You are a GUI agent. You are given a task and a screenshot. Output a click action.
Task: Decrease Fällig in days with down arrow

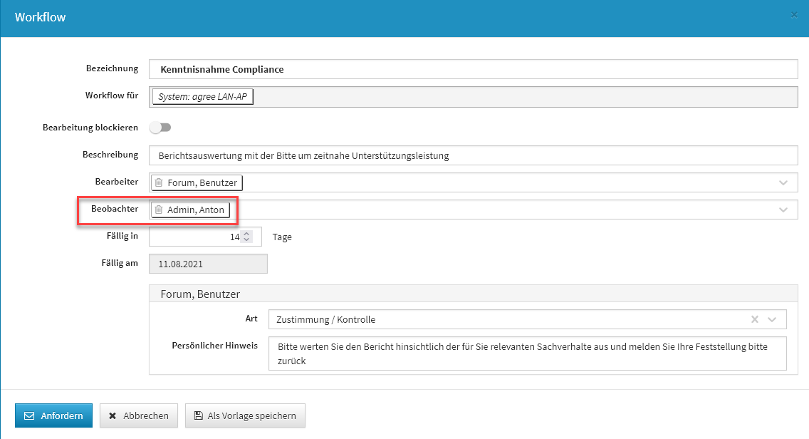tap(246, 240)
